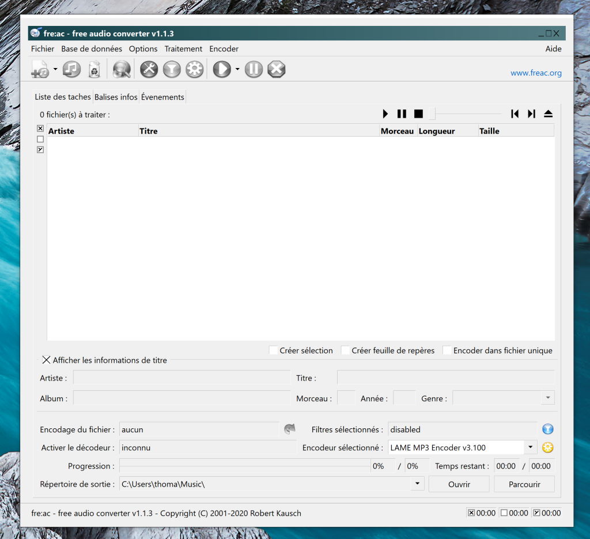Stop playlist playback
This screenshot has height=539, width=590.
[x=418, y=114]
